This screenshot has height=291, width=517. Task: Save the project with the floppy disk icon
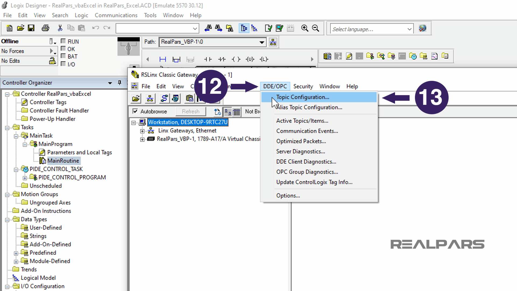pos(31,28)
